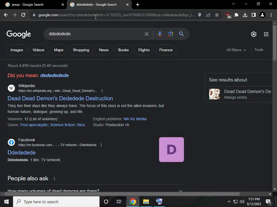Switch to Shopping results
This screenshot has width=277, height=207.
coord(81,50)
